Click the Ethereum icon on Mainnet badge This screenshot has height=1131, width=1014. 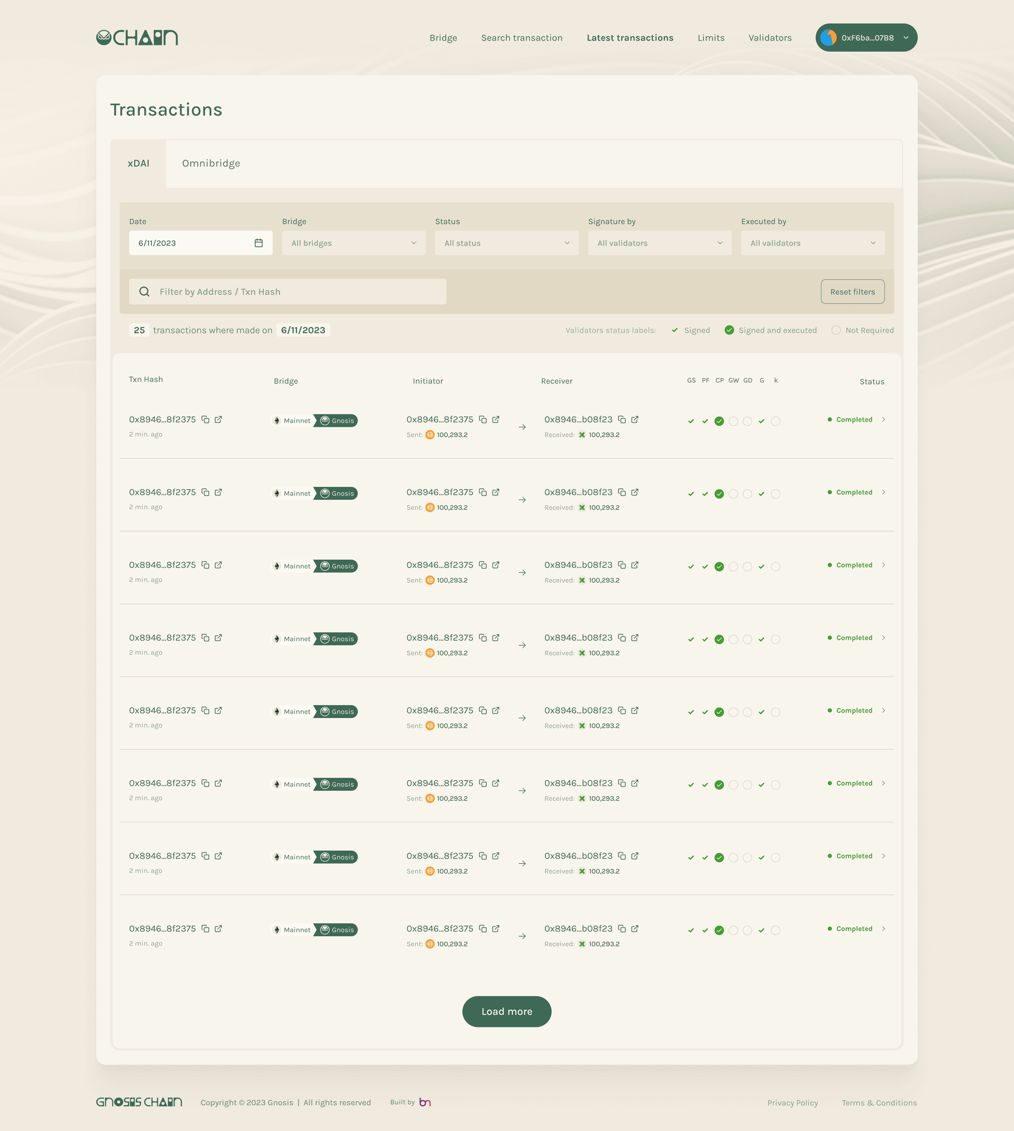277,420
